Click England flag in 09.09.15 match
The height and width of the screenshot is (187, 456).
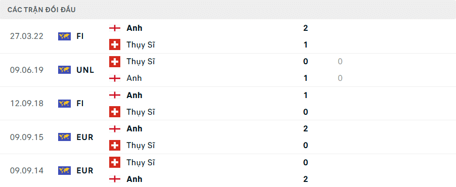point(115,128)
